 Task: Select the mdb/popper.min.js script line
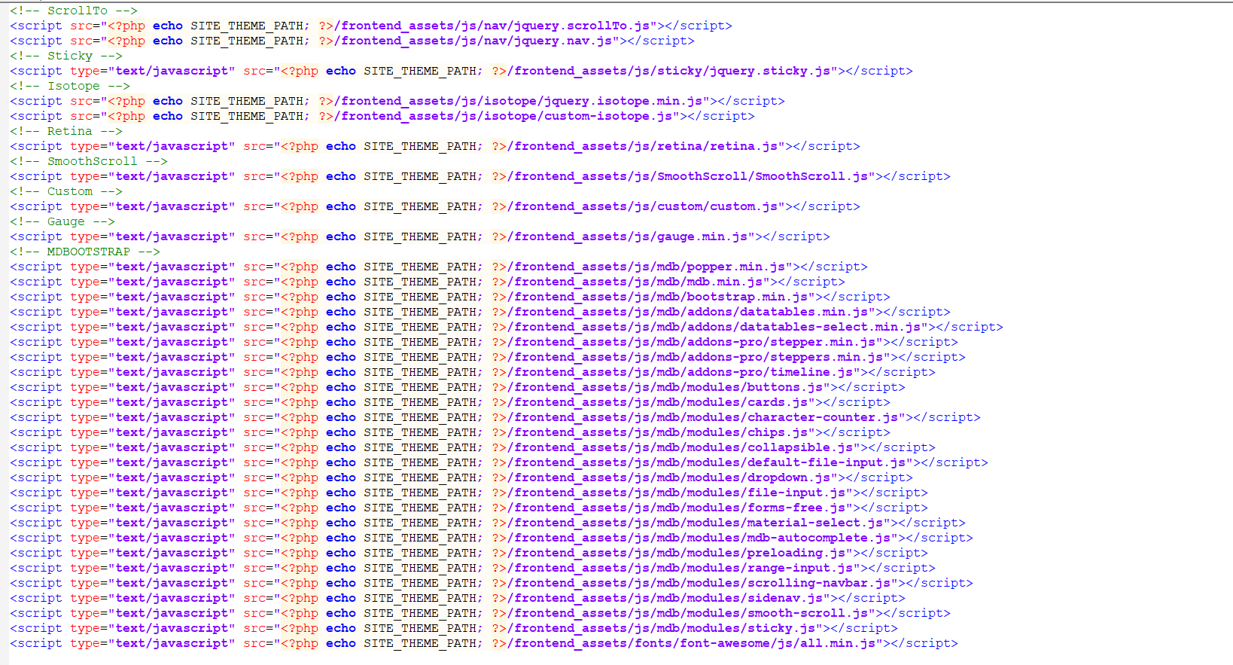[x=439, y=267]
